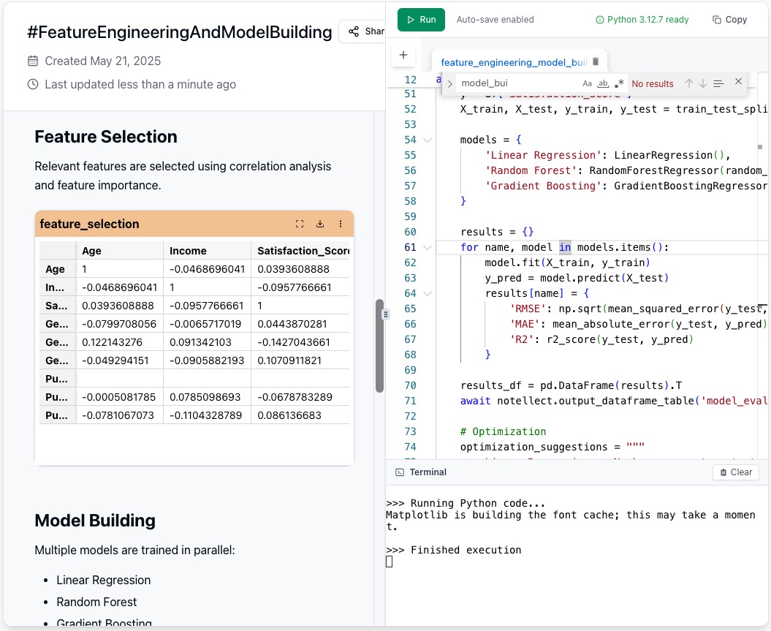
Task: Add a new file tab with plus
Action: point(403,55)
